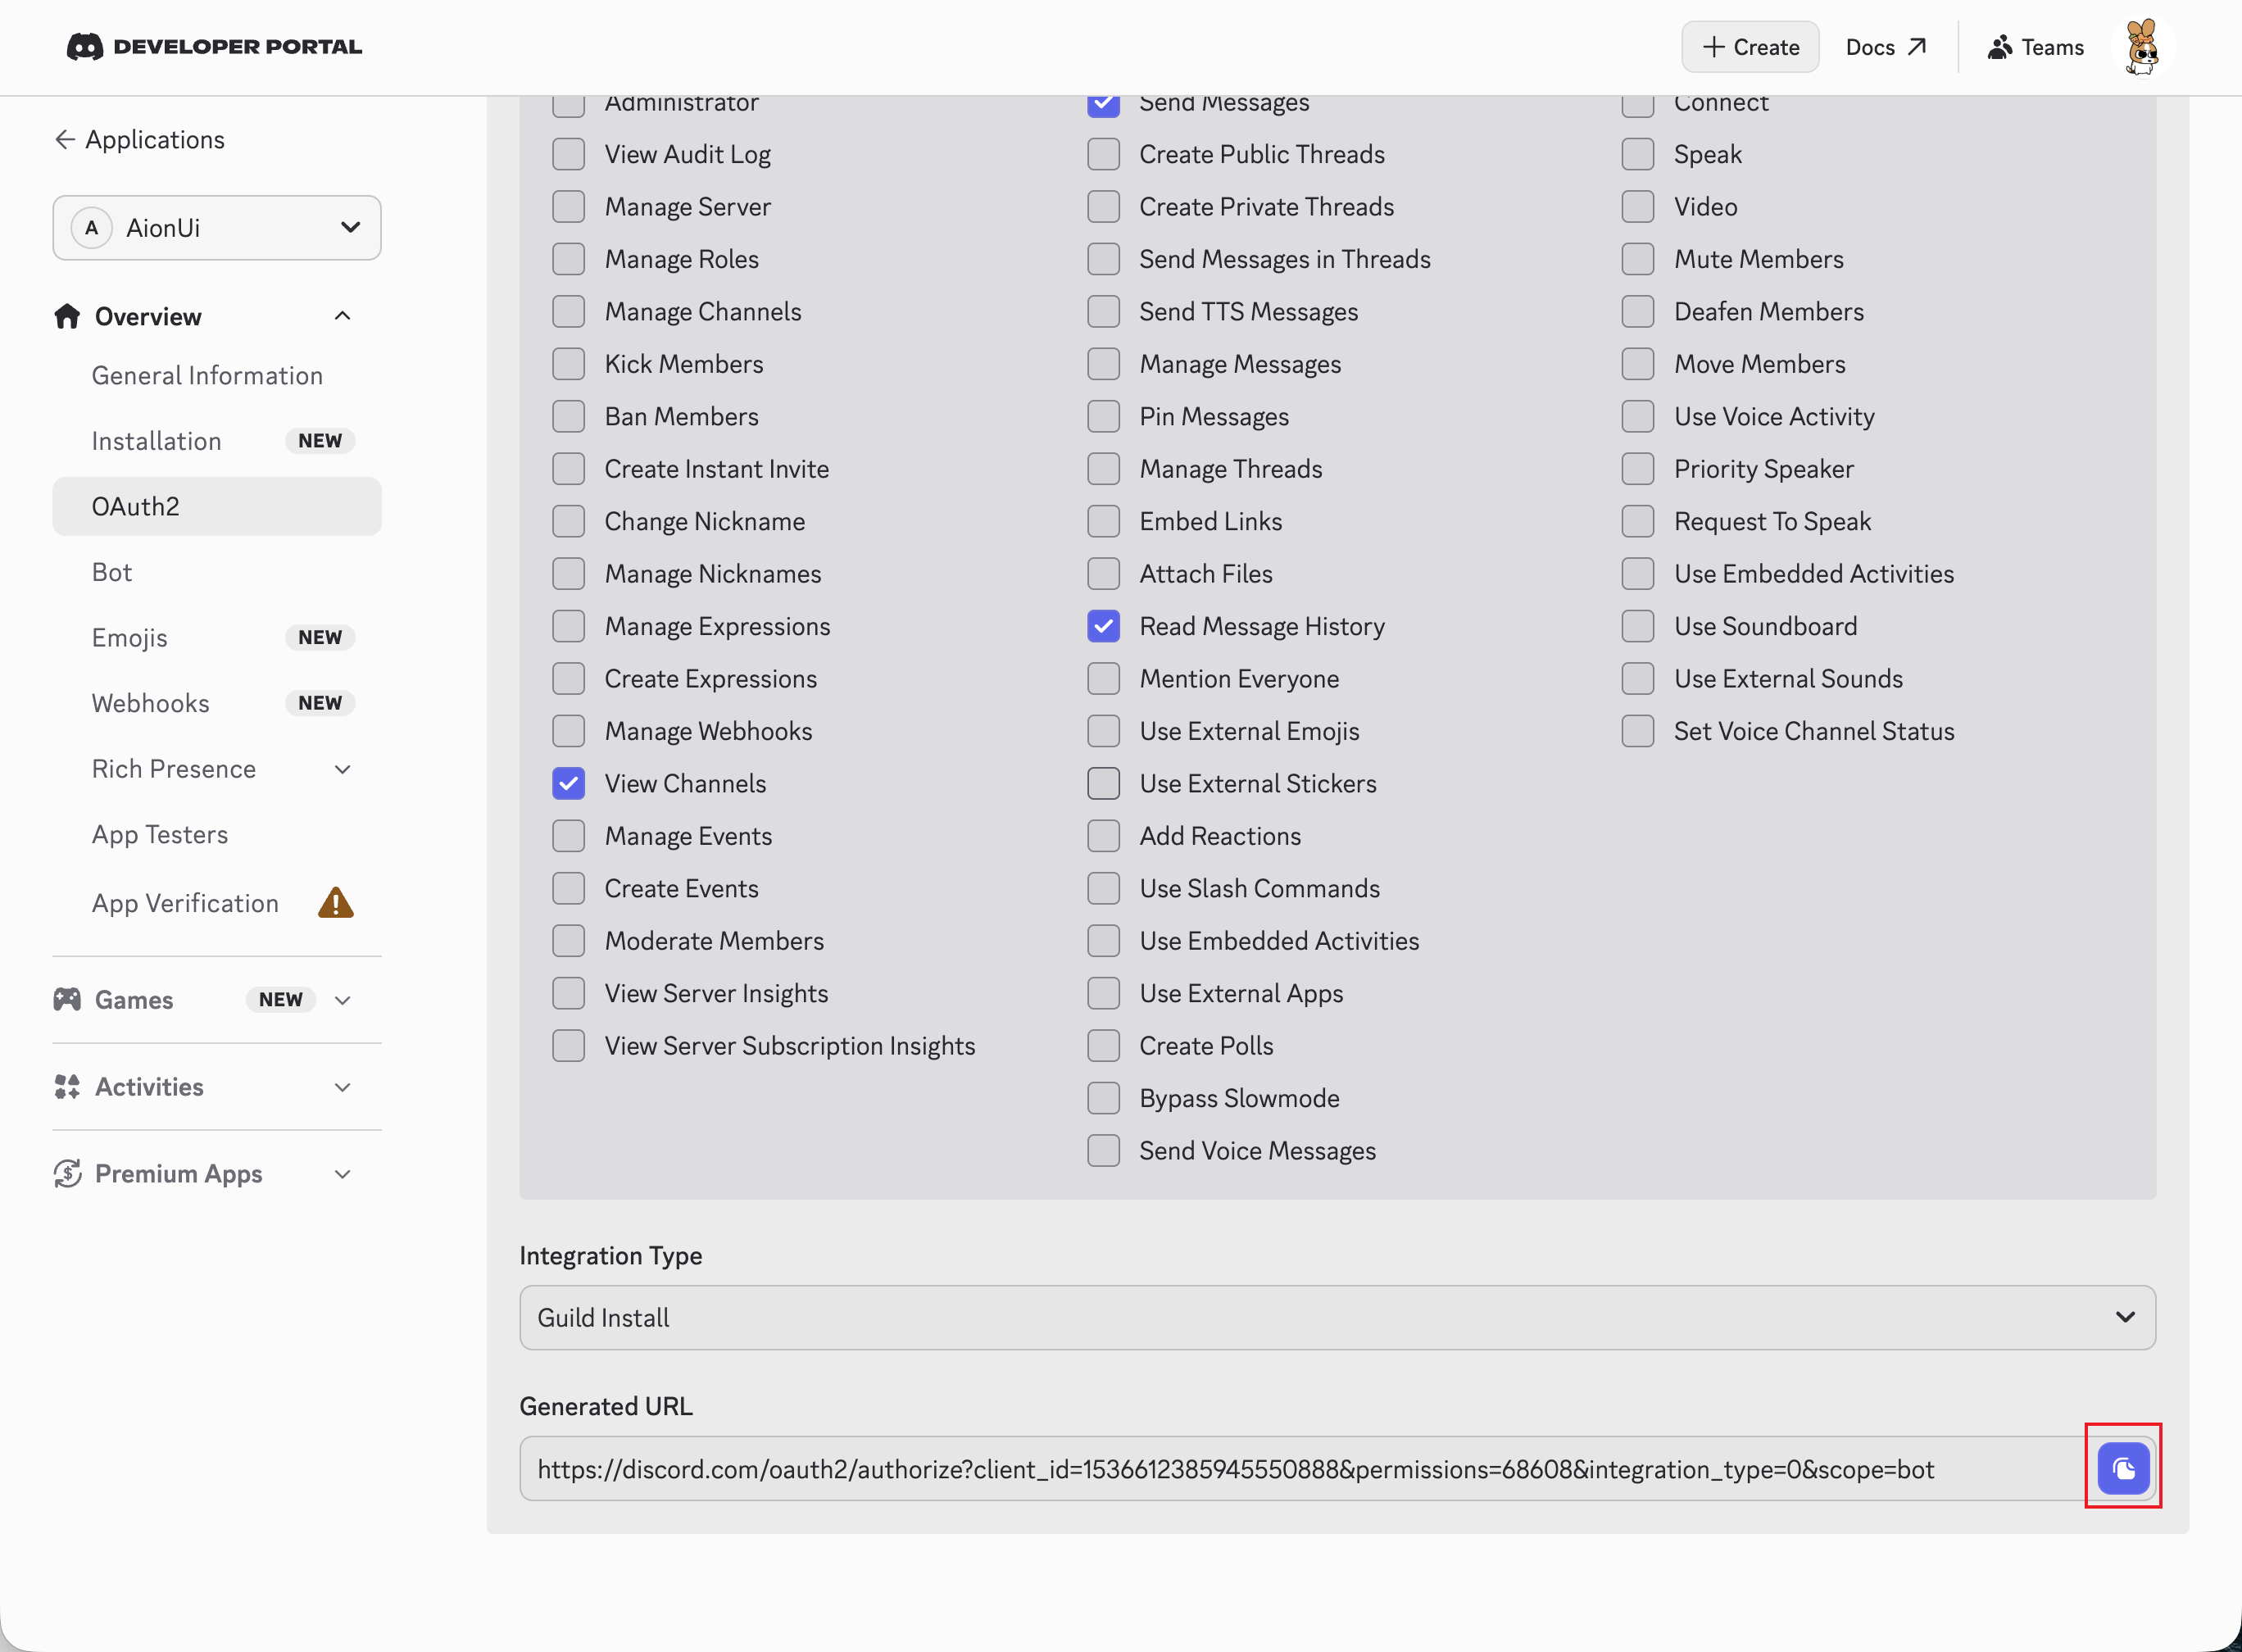Enable the Create Public Threads permission
The height and width of the screenshot is (1652, 2242).
[1104, 154]
